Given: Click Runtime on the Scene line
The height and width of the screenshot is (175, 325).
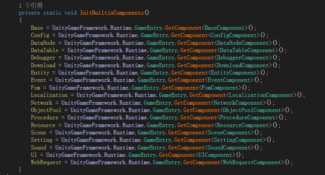Looking at the screenshot, I should 124,133.
